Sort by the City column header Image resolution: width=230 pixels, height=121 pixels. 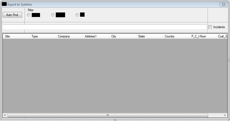point(123,36)
